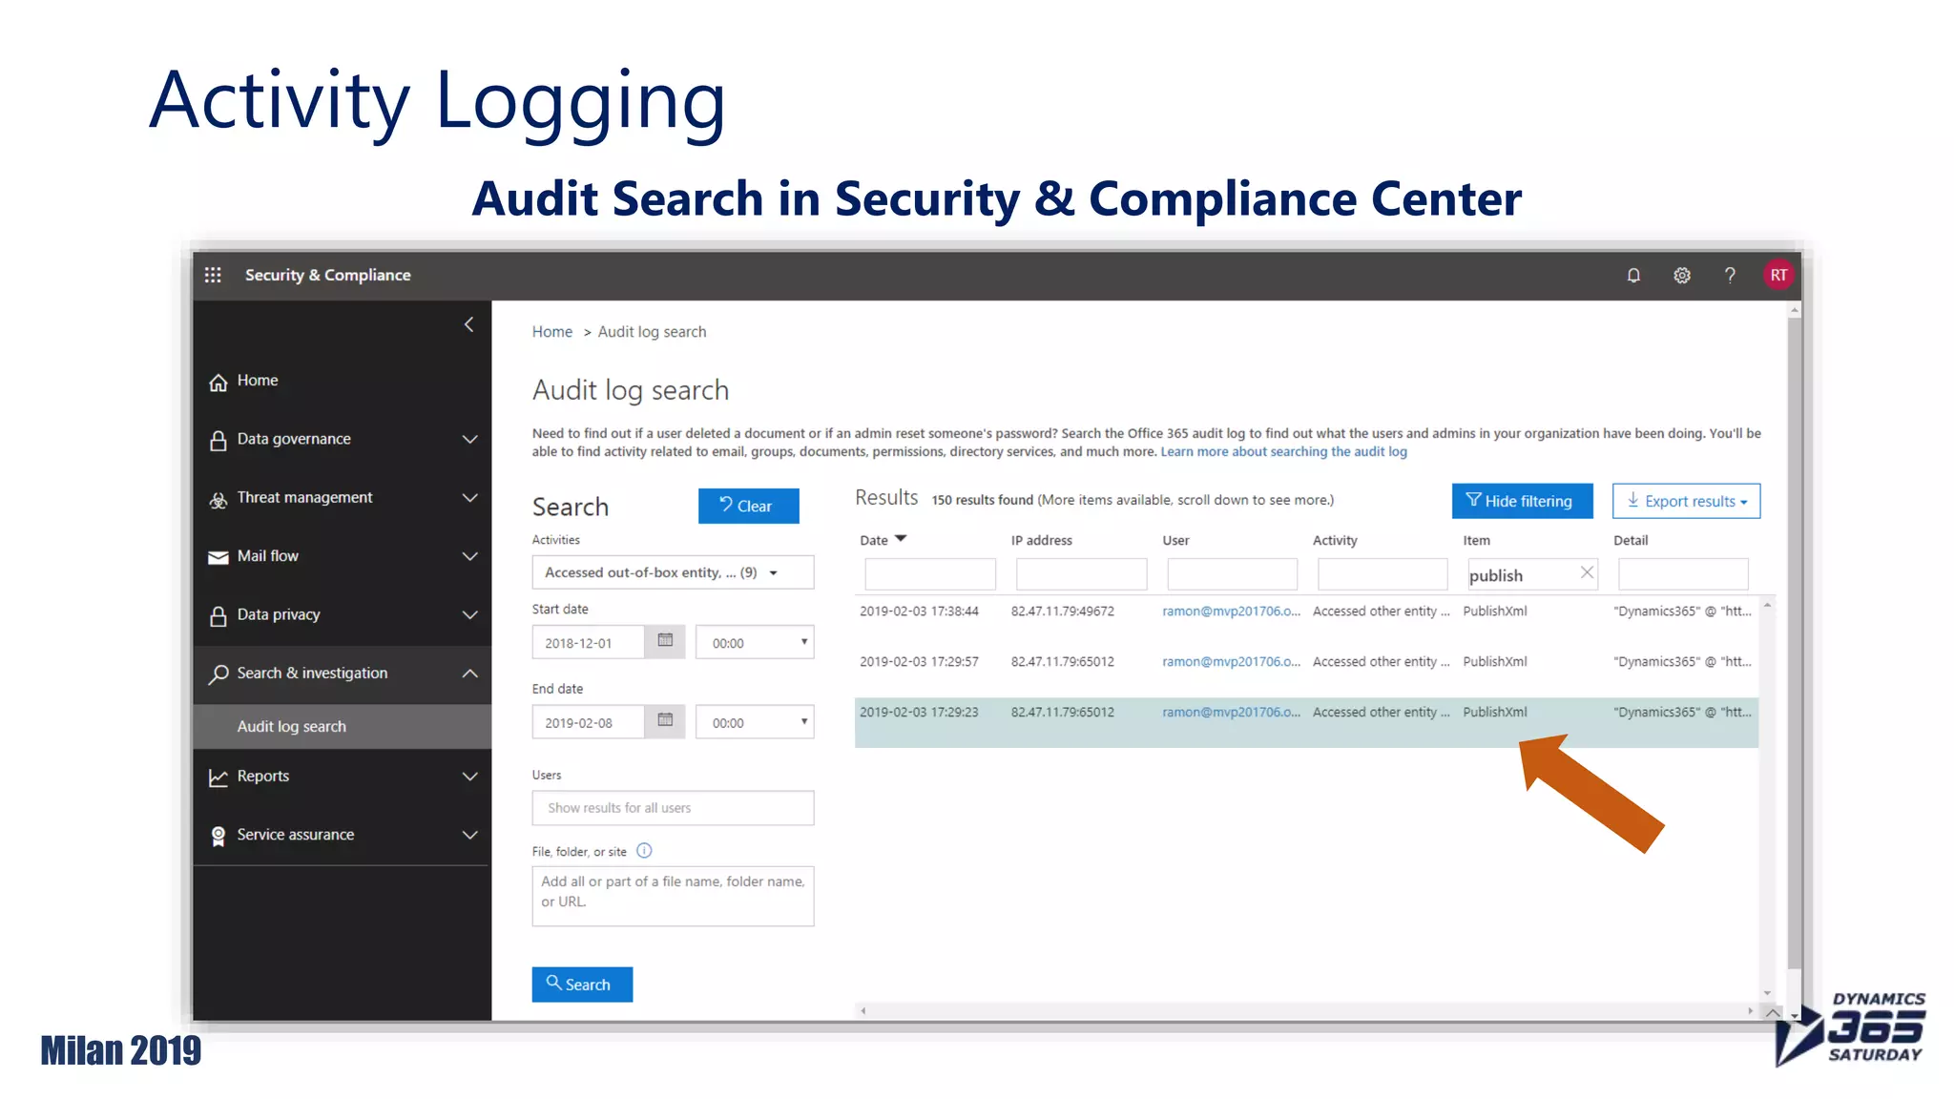Click the blue Search button
Viewport: 1954px width, 1099px height.
[x=582, y=984]
